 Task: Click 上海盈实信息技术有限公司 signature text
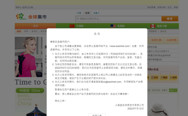tap(129, 105)
